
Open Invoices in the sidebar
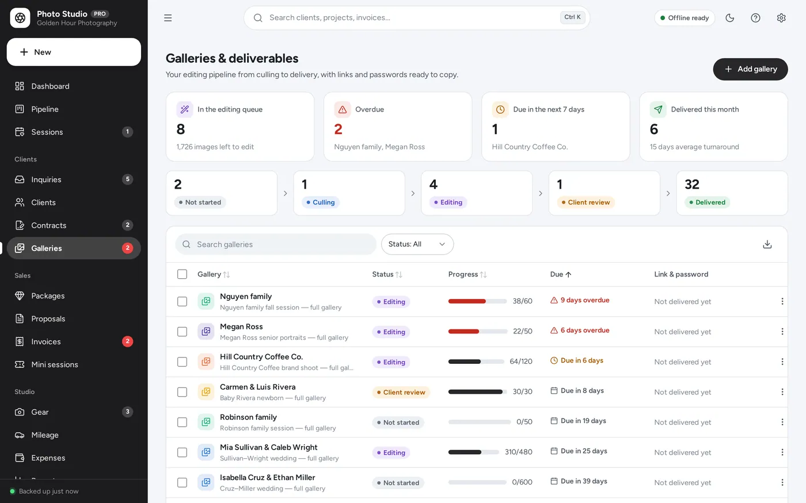click(74, 341)
